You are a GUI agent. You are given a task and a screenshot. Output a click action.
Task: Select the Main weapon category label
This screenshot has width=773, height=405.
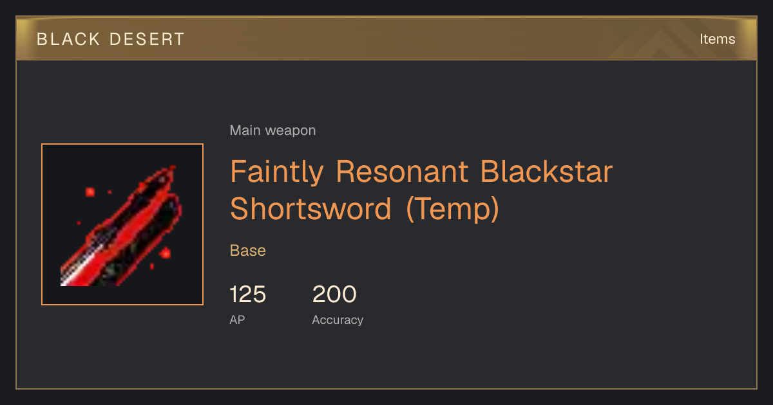(x=272, y=130)
